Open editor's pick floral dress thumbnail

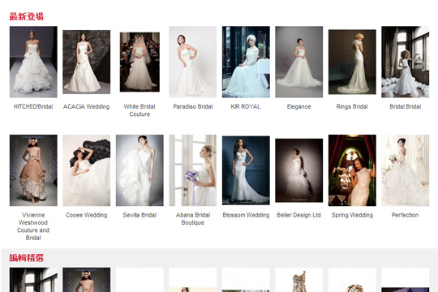[x=298, y=280]
